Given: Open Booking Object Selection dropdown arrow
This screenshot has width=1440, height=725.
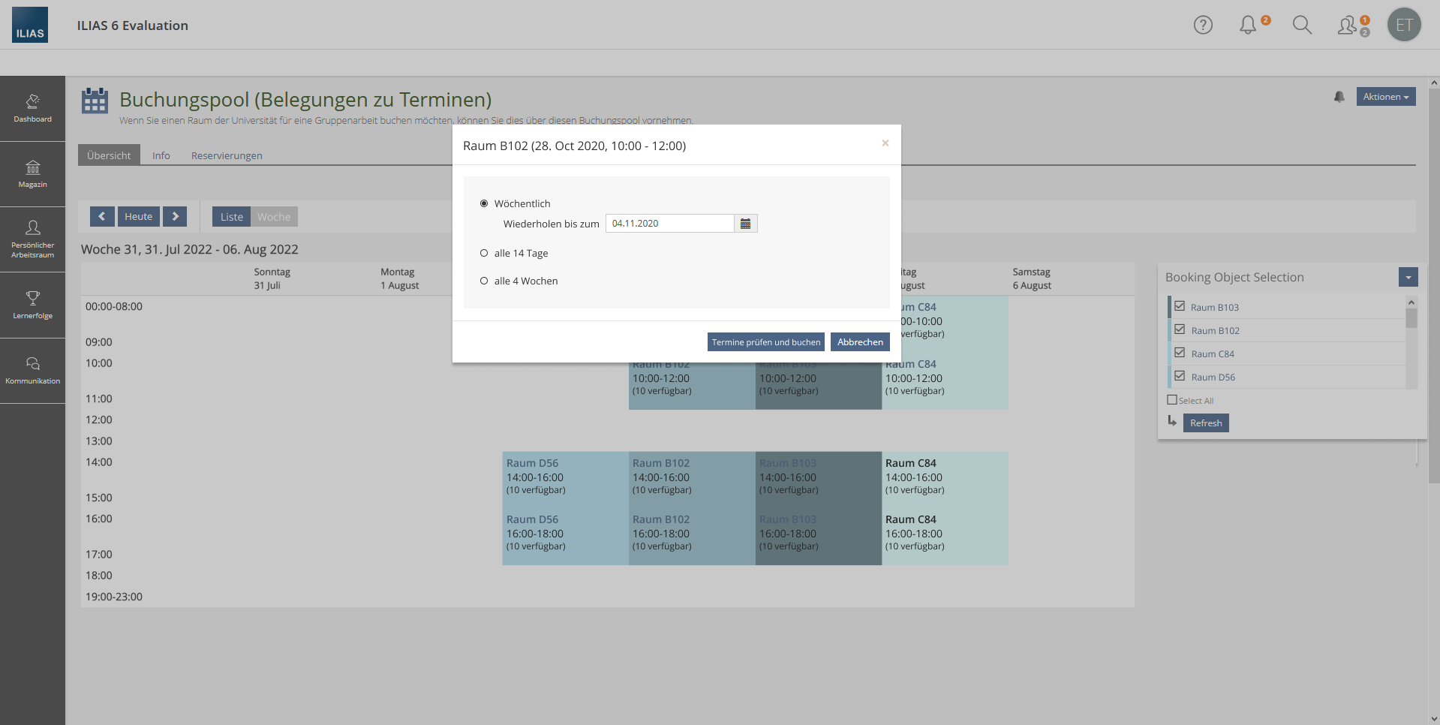Looking at the screenshot, I should 1408,277.
